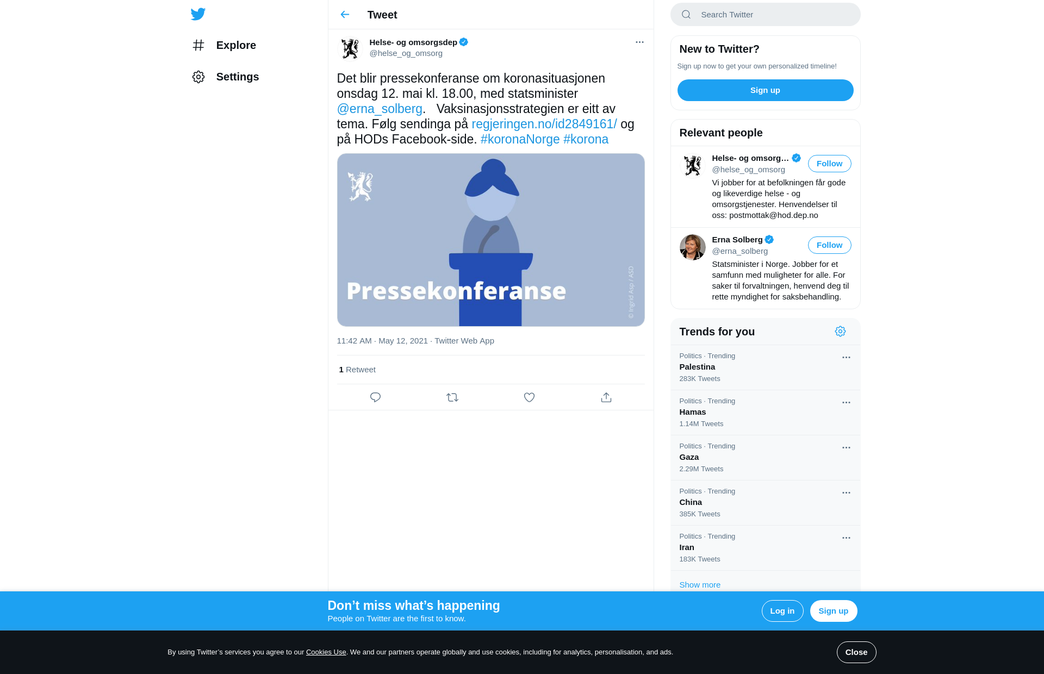Focus the Search Twitter field
The width and height of the screenshot is (1044, 674).
[x=765, y=15]
